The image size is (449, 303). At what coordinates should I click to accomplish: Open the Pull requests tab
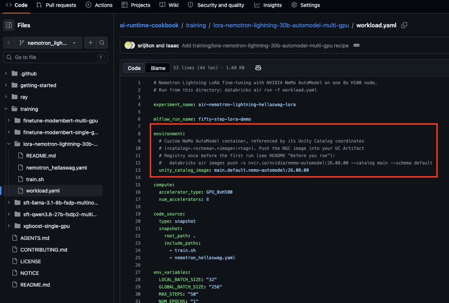point(56,5)
